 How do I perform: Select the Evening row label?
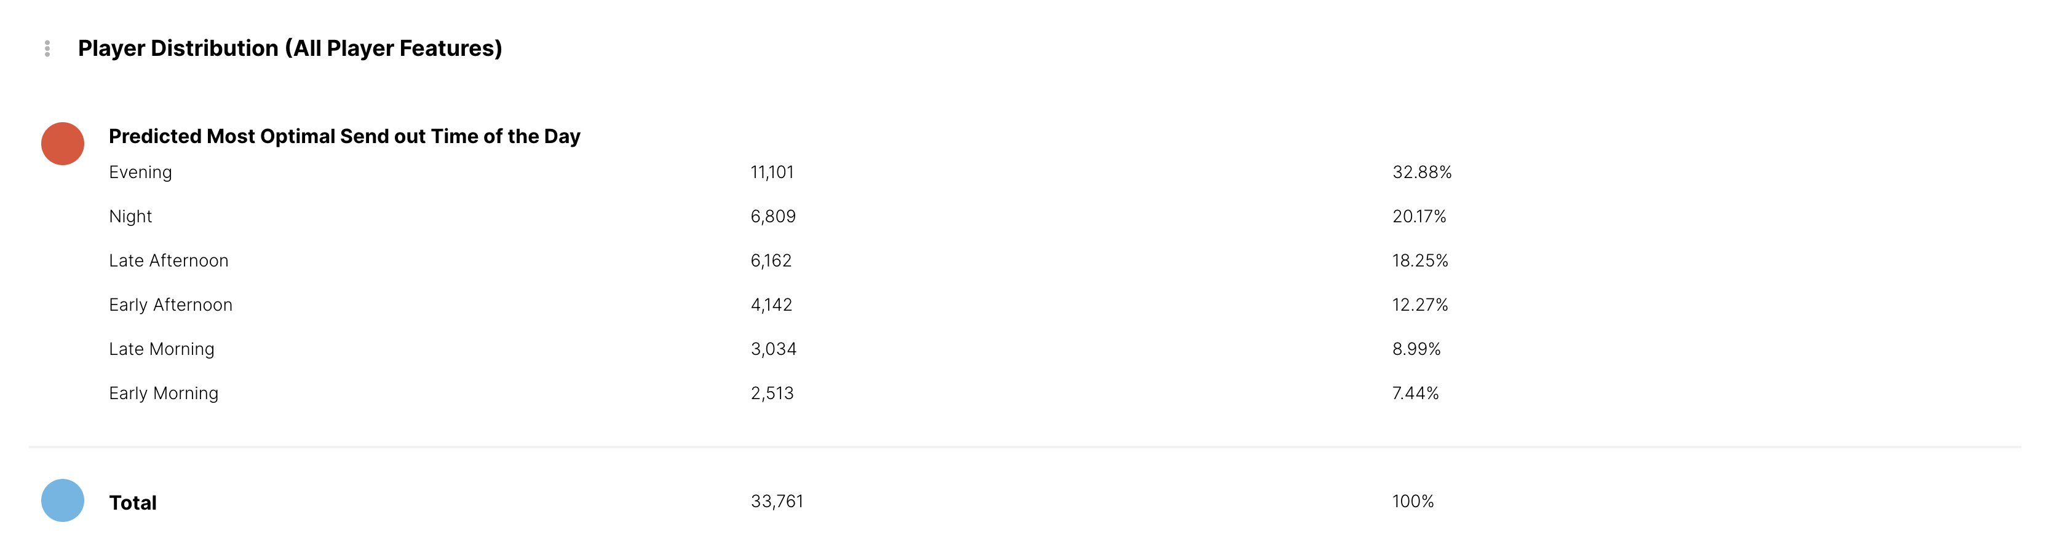pos(141,173)
